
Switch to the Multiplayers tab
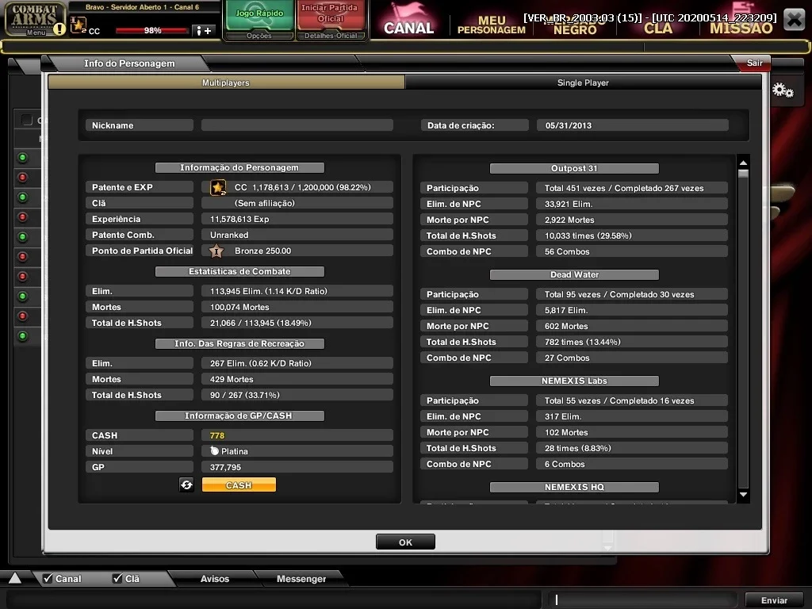(x=226, y=82)
